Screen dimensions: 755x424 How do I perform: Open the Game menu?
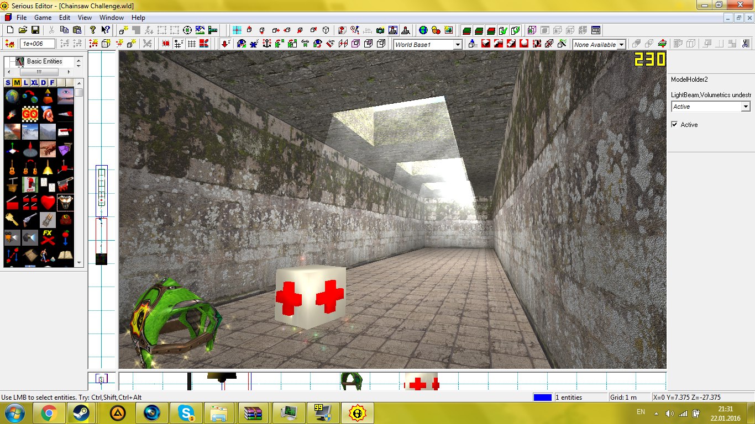[x=43, y=18]
